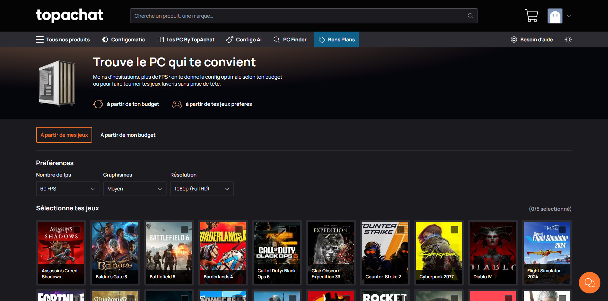Open the Tous nos produits hamburger menu

(63, 39)
